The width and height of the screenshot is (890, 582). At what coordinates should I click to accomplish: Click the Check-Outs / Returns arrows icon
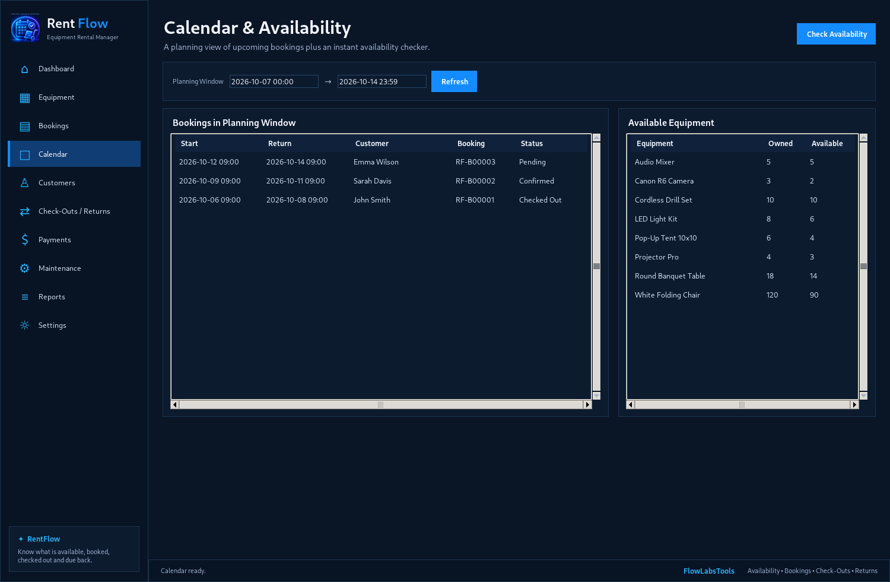24,211
